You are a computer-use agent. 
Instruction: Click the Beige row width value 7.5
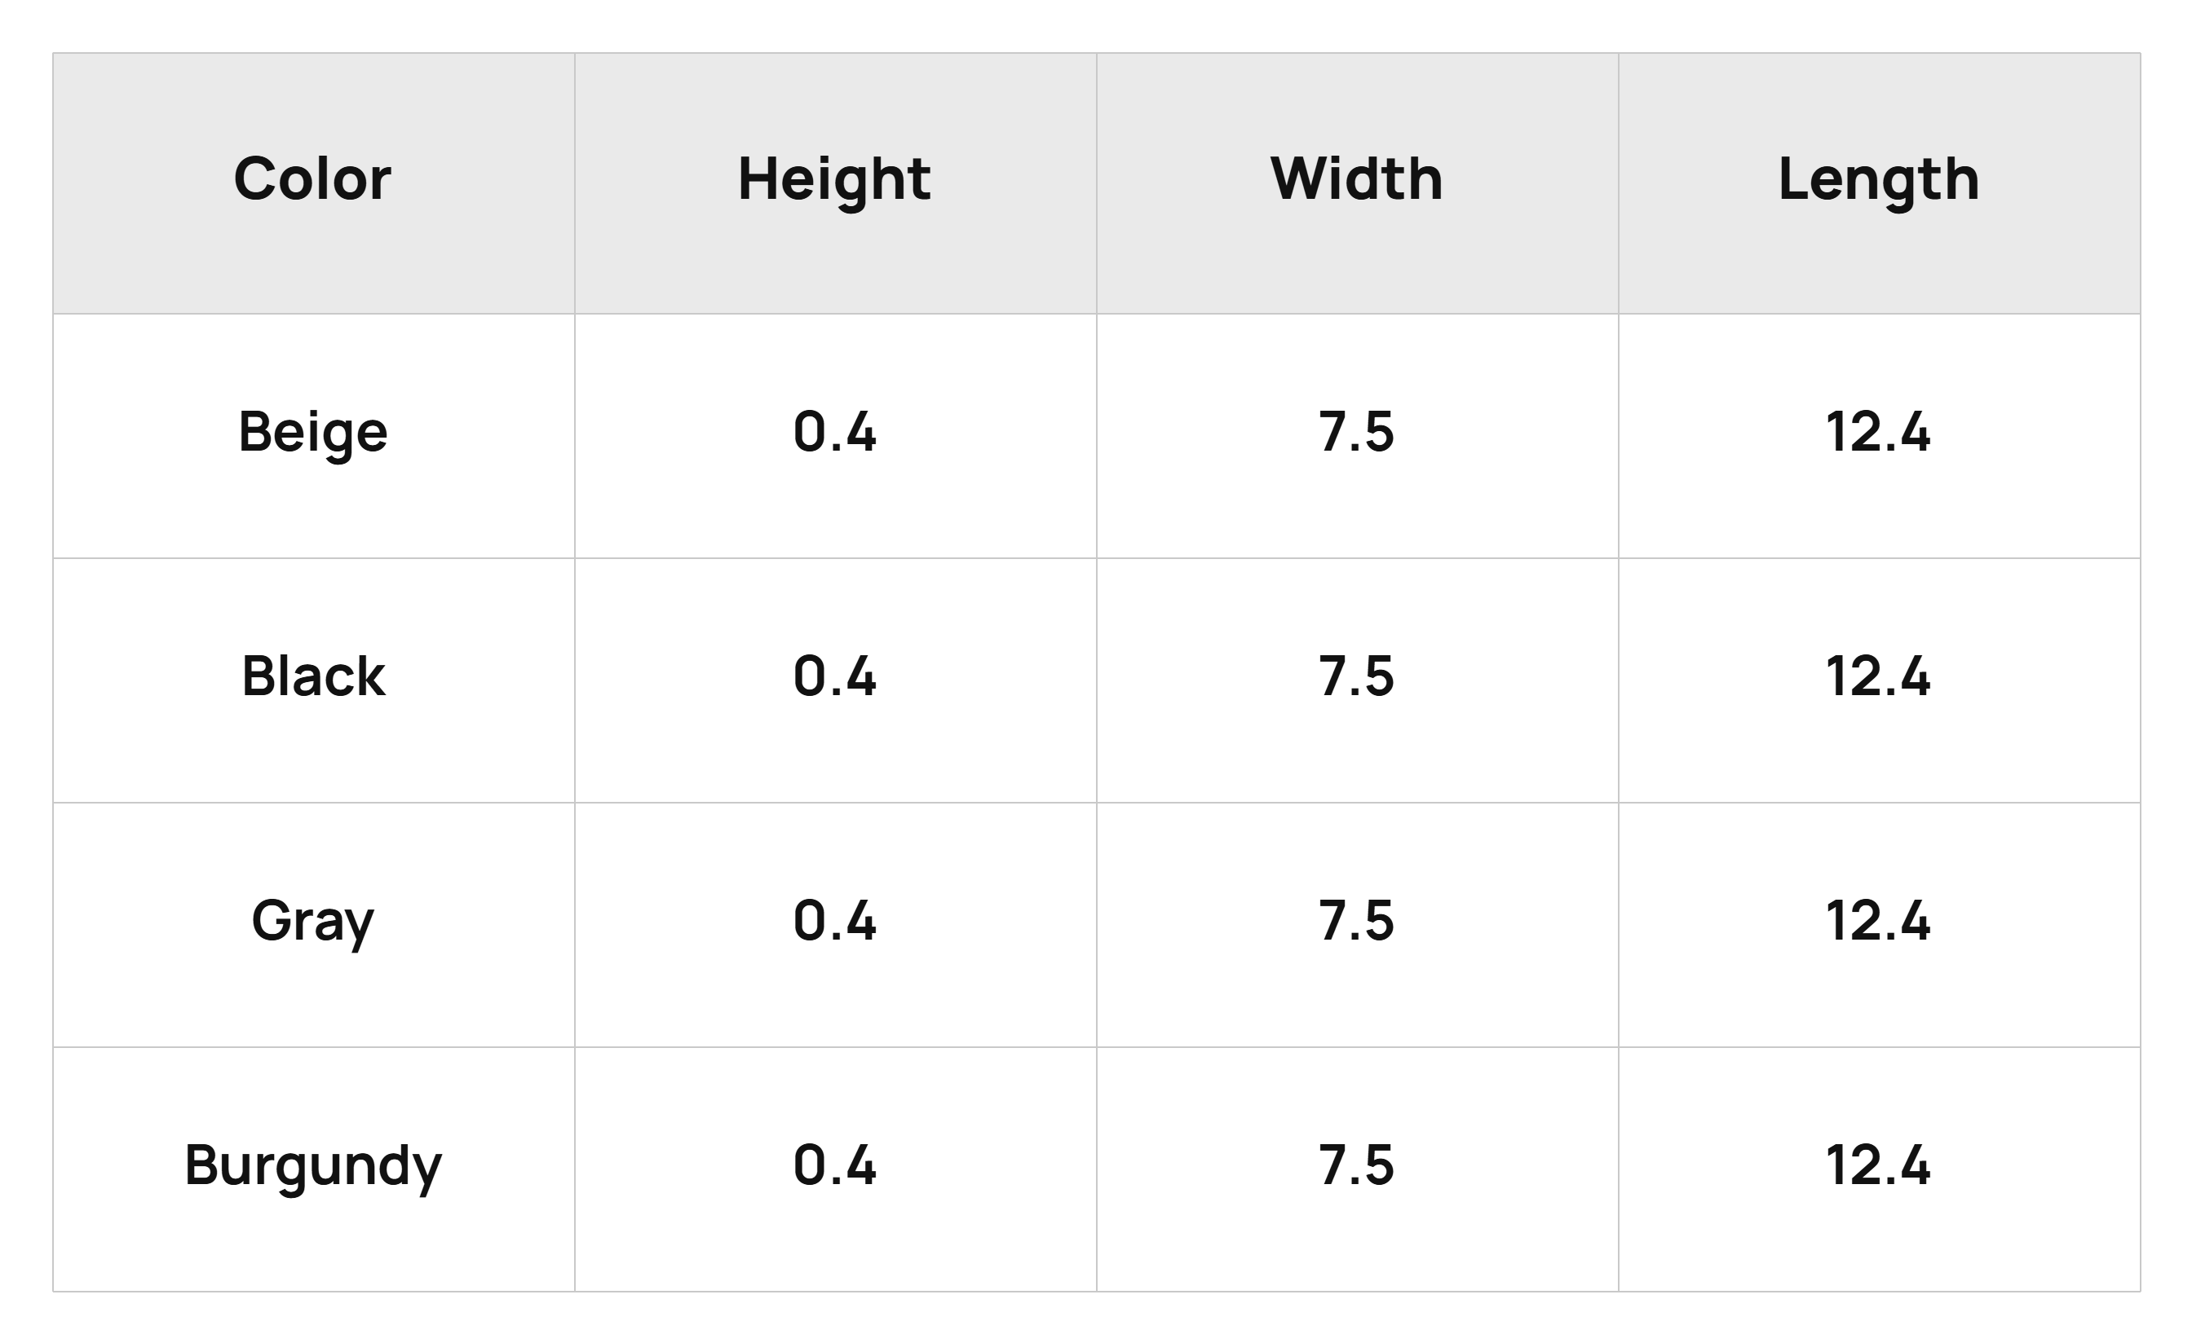pos(1357,432)
